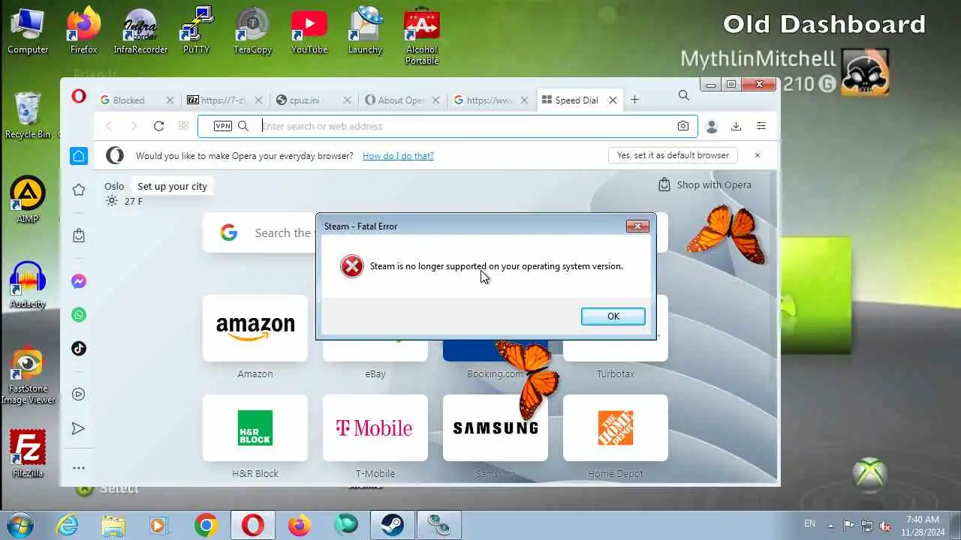The height and width of the screenshot is (540, 961).
Task: Open the sidebar three-dots setup menu
Action: coord(79,468)
